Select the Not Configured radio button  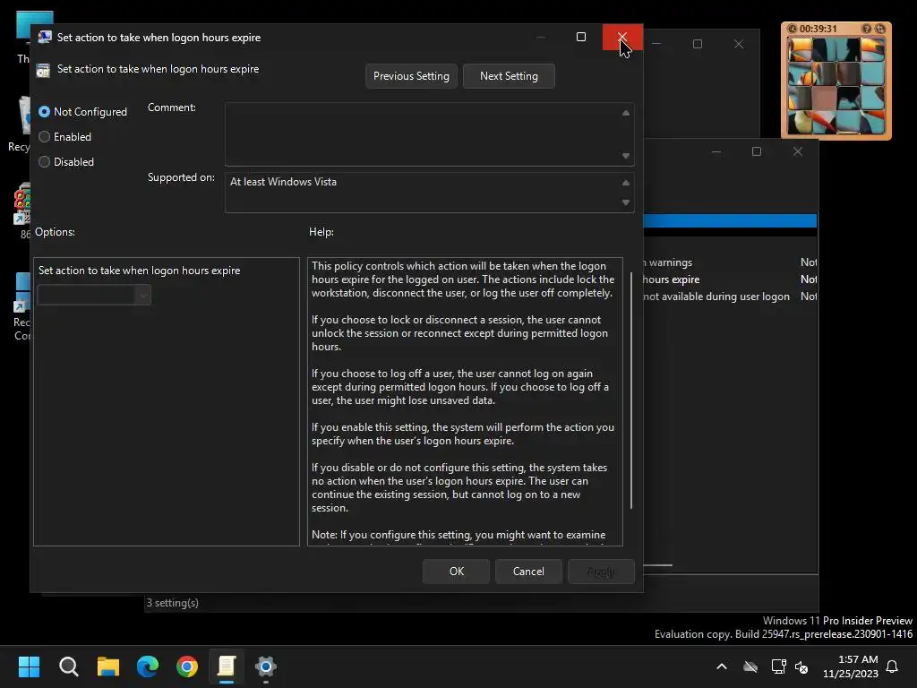coord(45,112)
